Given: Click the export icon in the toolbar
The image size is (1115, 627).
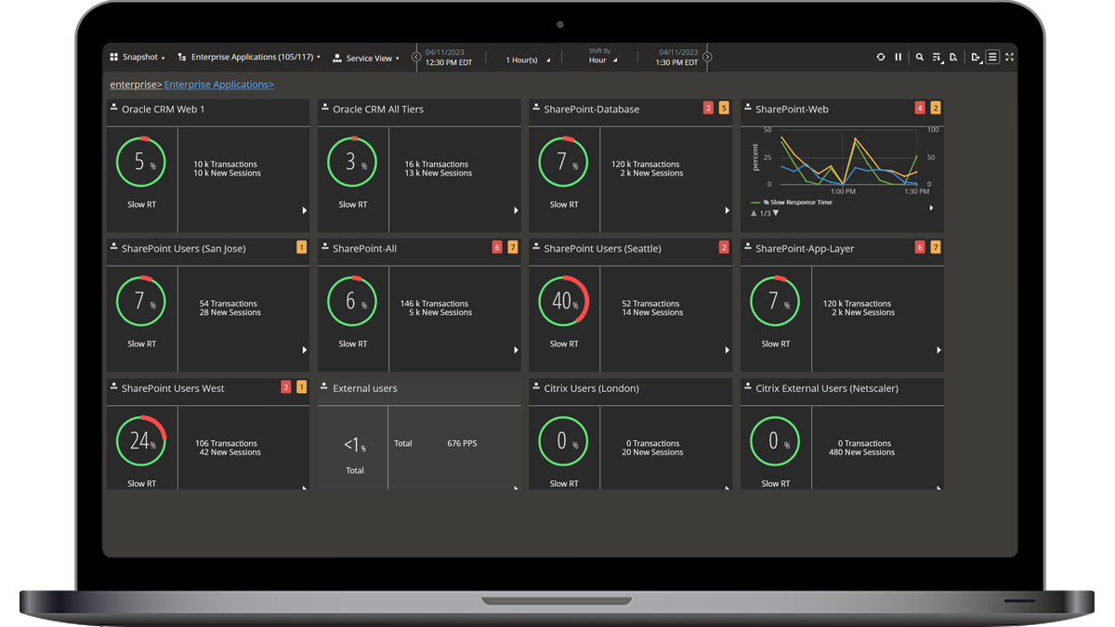Looking at the screenshot, I should tap(976, 57).
